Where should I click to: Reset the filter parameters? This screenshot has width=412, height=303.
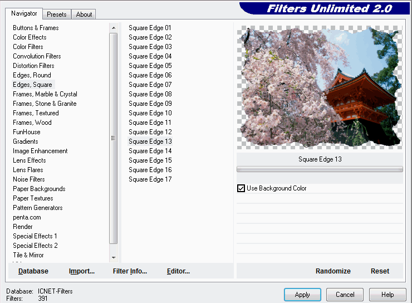(380, 271)
